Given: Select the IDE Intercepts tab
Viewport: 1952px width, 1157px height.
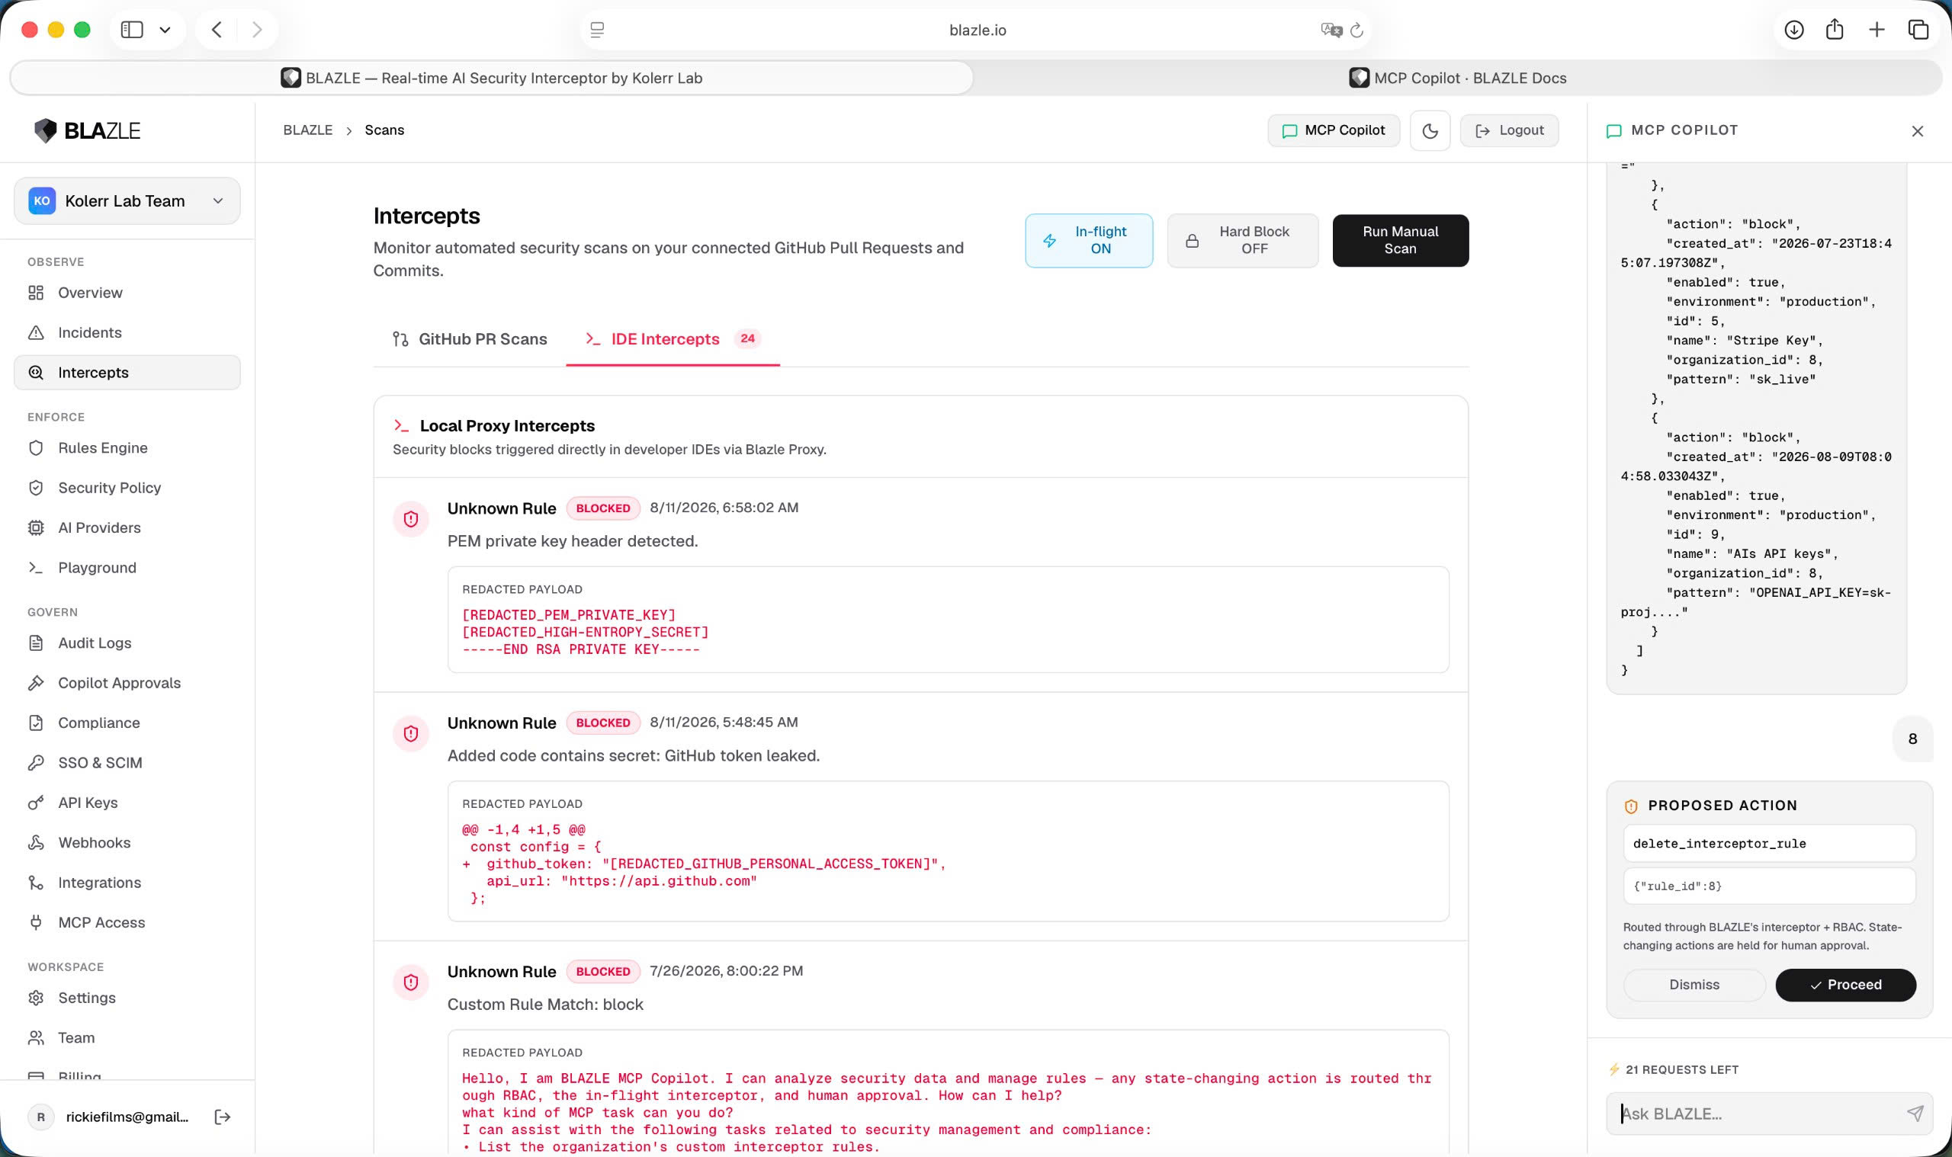Looking at the screenshot, I should click(x=673, y=339).
